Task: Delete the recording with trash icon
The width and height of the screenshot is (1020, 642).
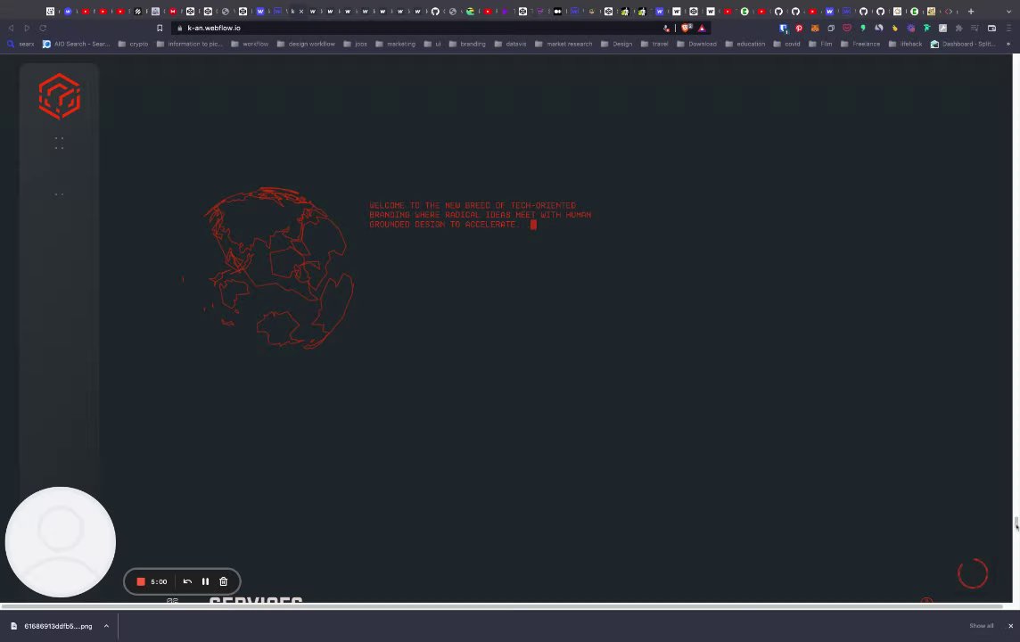Action: [223, 581]
